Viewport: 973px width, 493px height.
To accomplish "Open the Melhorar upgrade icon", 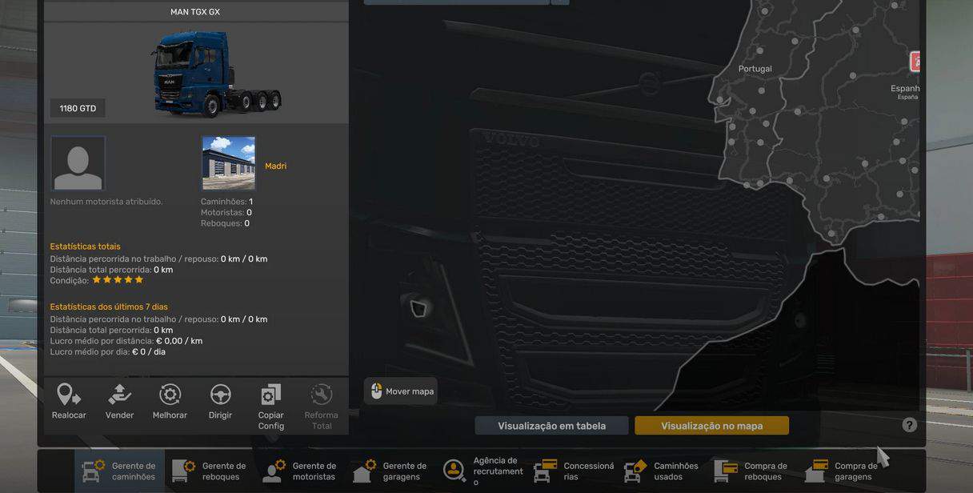I will coord(170,395).
